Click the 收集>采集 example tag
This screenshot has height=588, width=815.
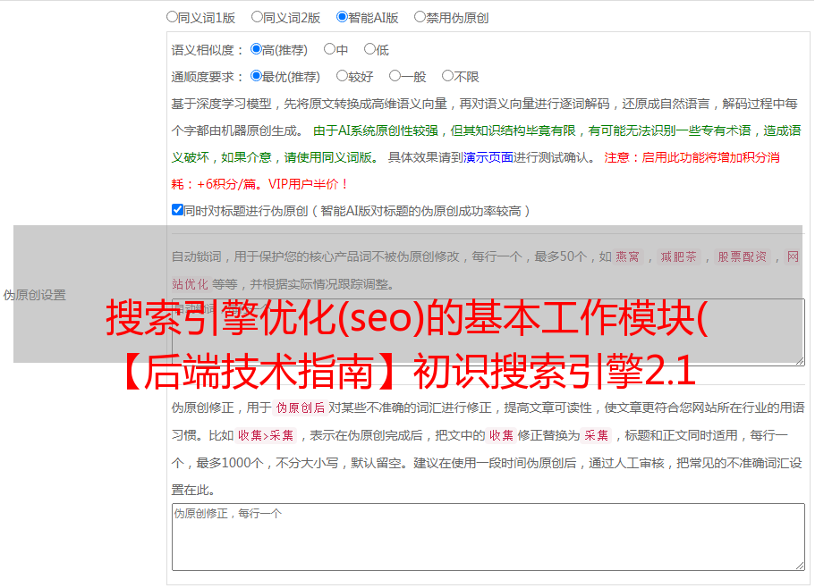(x=266, y=435)
